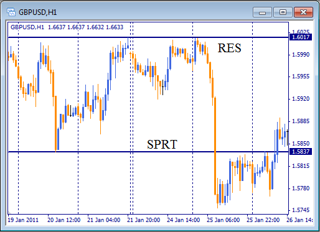Click the RES resistance text label
Screen dimensions: 320x232
[x=229, y=48]
